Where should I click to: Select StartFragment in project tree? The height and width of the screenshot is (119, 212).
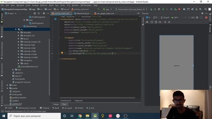(x=37, y=23)
